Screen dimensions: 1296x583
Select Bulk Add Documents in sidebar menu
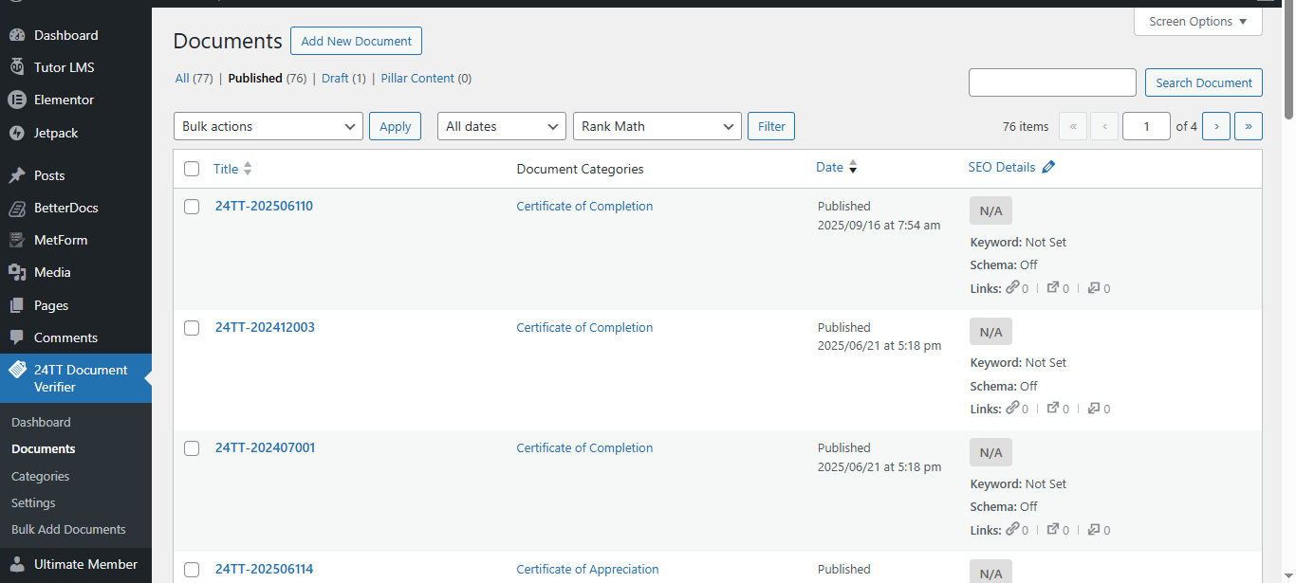(67, 529)
